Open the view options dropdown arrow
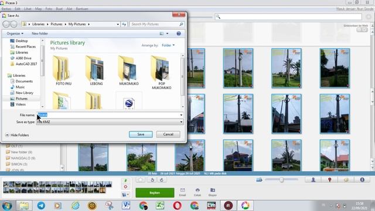The height and width of the screenshot is (211, 375). click(167, 34)
